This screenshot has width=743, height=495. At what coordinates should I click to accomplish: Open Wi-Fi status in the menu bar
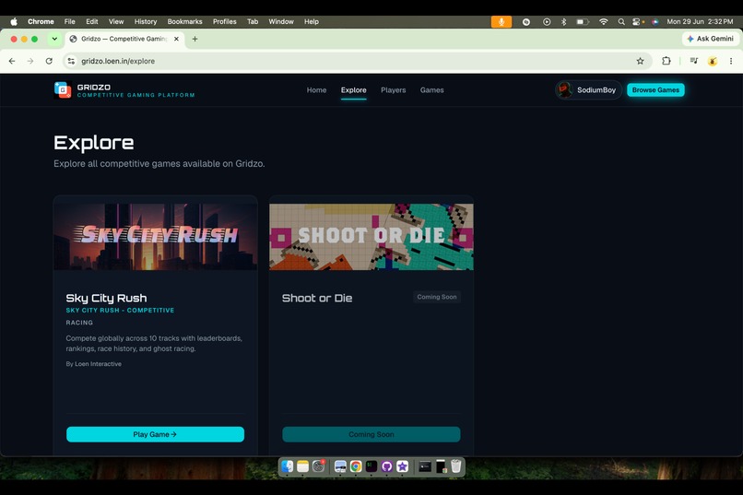tap(603, 22)
